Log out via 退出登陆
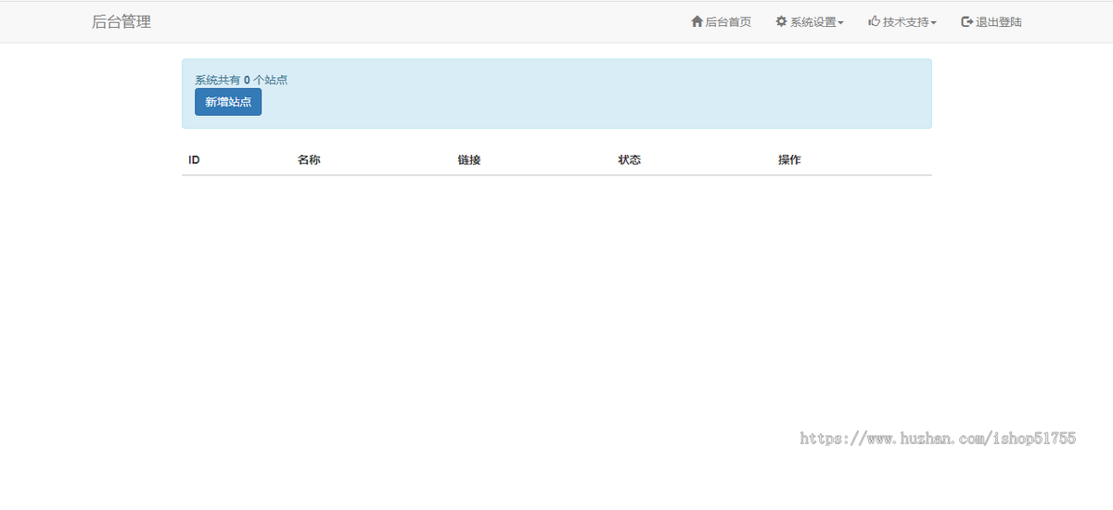 click(x=991, y=21)
